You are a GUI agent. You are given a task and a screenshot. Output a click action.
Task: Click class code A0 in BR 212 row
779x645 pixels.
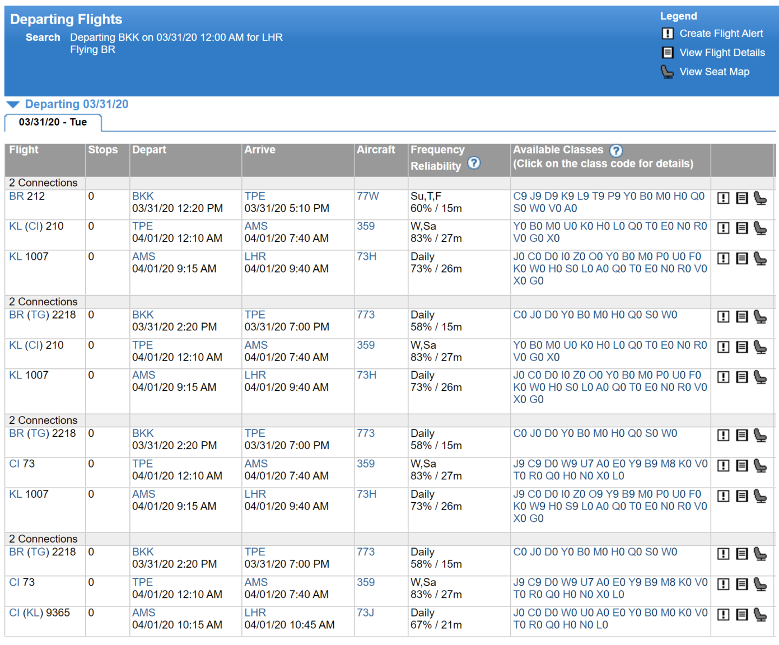[571, 209]
